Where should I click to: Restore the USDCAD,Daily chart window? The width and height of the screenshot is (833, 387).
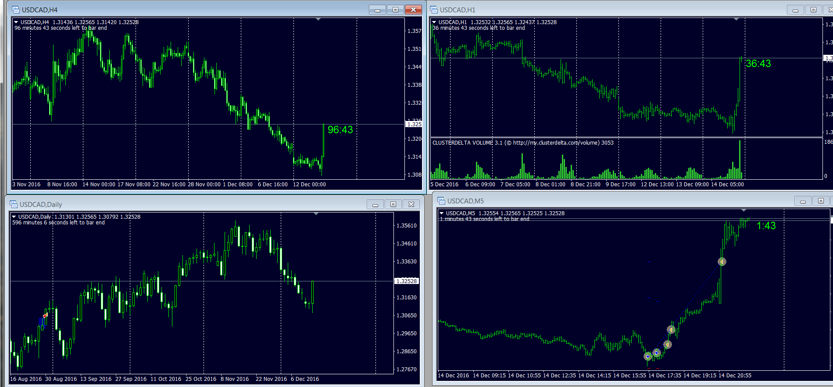click(393, 204)
